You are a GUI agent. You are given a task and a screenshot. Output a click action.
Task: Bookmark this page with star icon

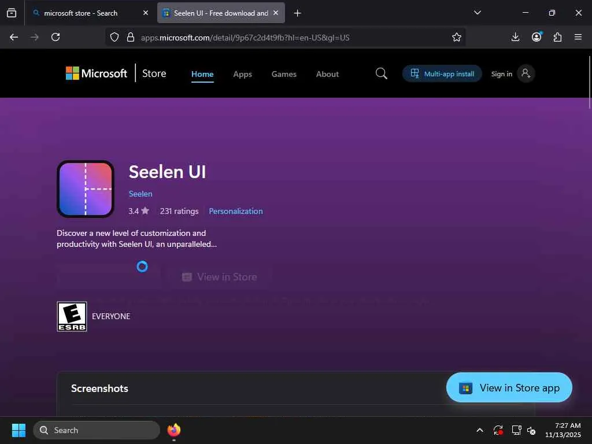click(457, 37)
